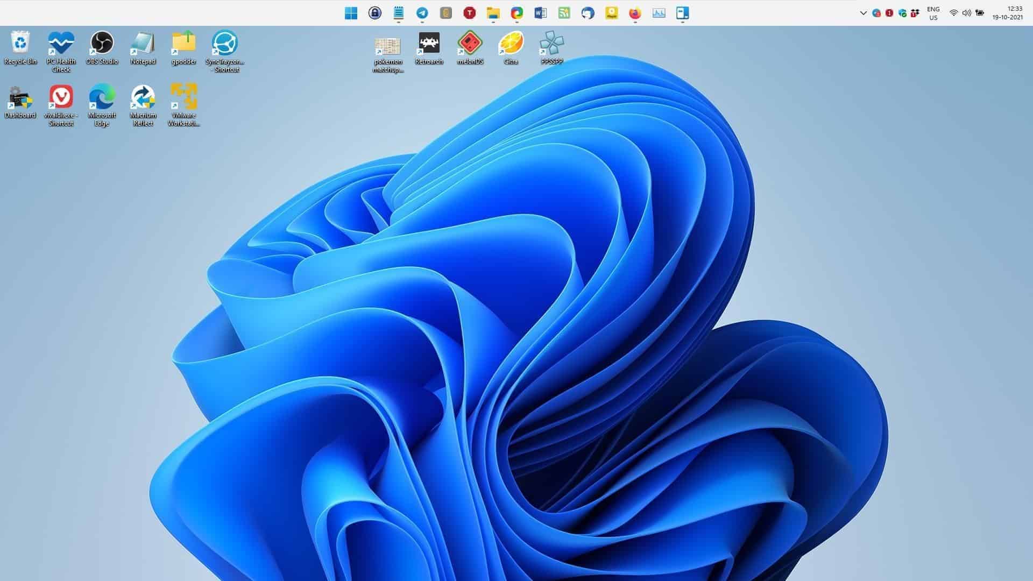
Task: Launch RetroArch emulator
Action: (429, 43)
